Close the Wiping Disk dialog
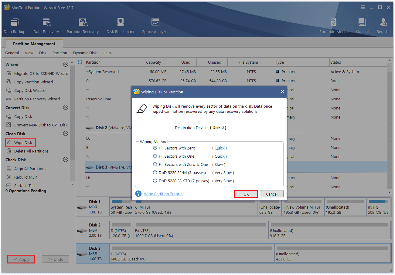The height and width of the screenshot is (275, 395). coord(282,92)
